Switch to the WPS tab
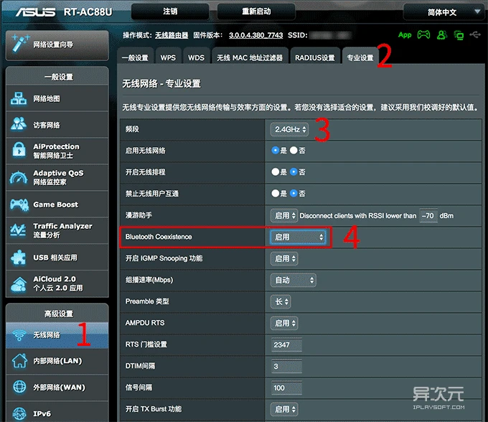The width and height of the screenshot is (488, 422). [168, 57]
